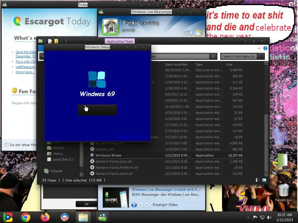Open Explorer Help question mark icon
This screenshot has width=298, height=223.
coord(265,48)
